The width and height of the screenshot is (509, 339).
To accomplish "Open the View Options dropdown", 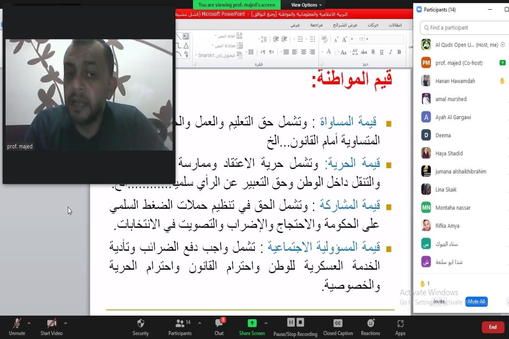I will pyautogui.click(x=306, y=5).
